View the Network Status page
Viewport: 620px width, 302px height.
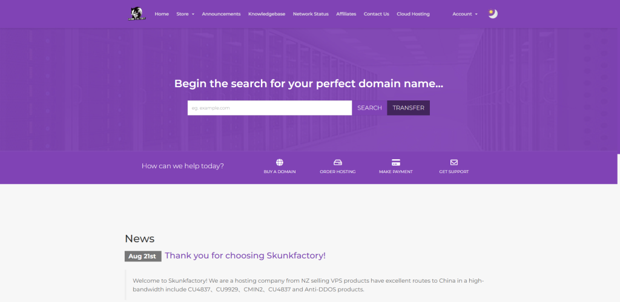(311, 14)
